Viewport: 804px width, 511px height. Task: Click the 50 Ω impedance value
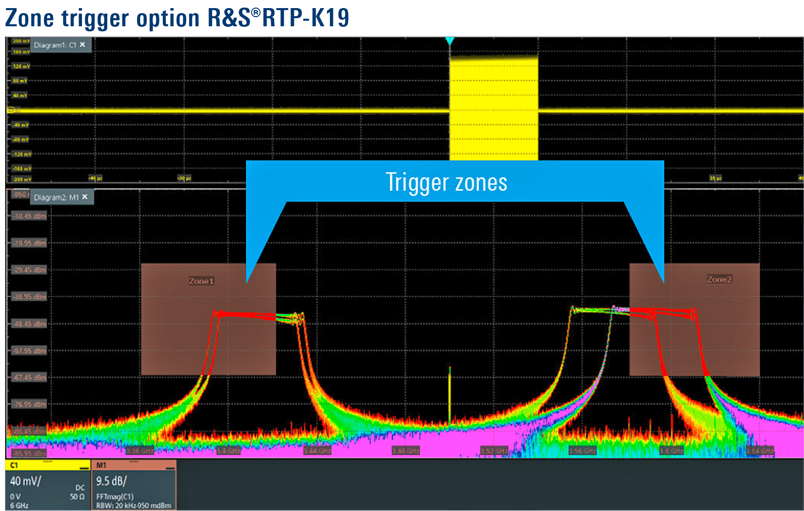coord(77,497)
